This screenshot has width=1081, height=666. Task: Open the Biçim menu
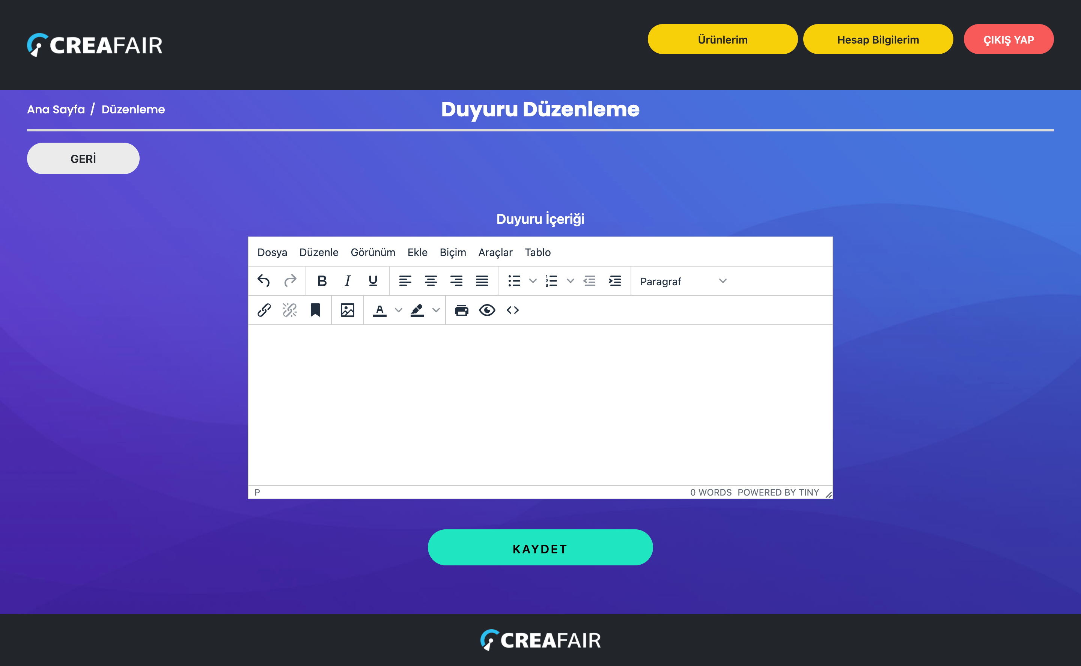[x=453, y=252]
